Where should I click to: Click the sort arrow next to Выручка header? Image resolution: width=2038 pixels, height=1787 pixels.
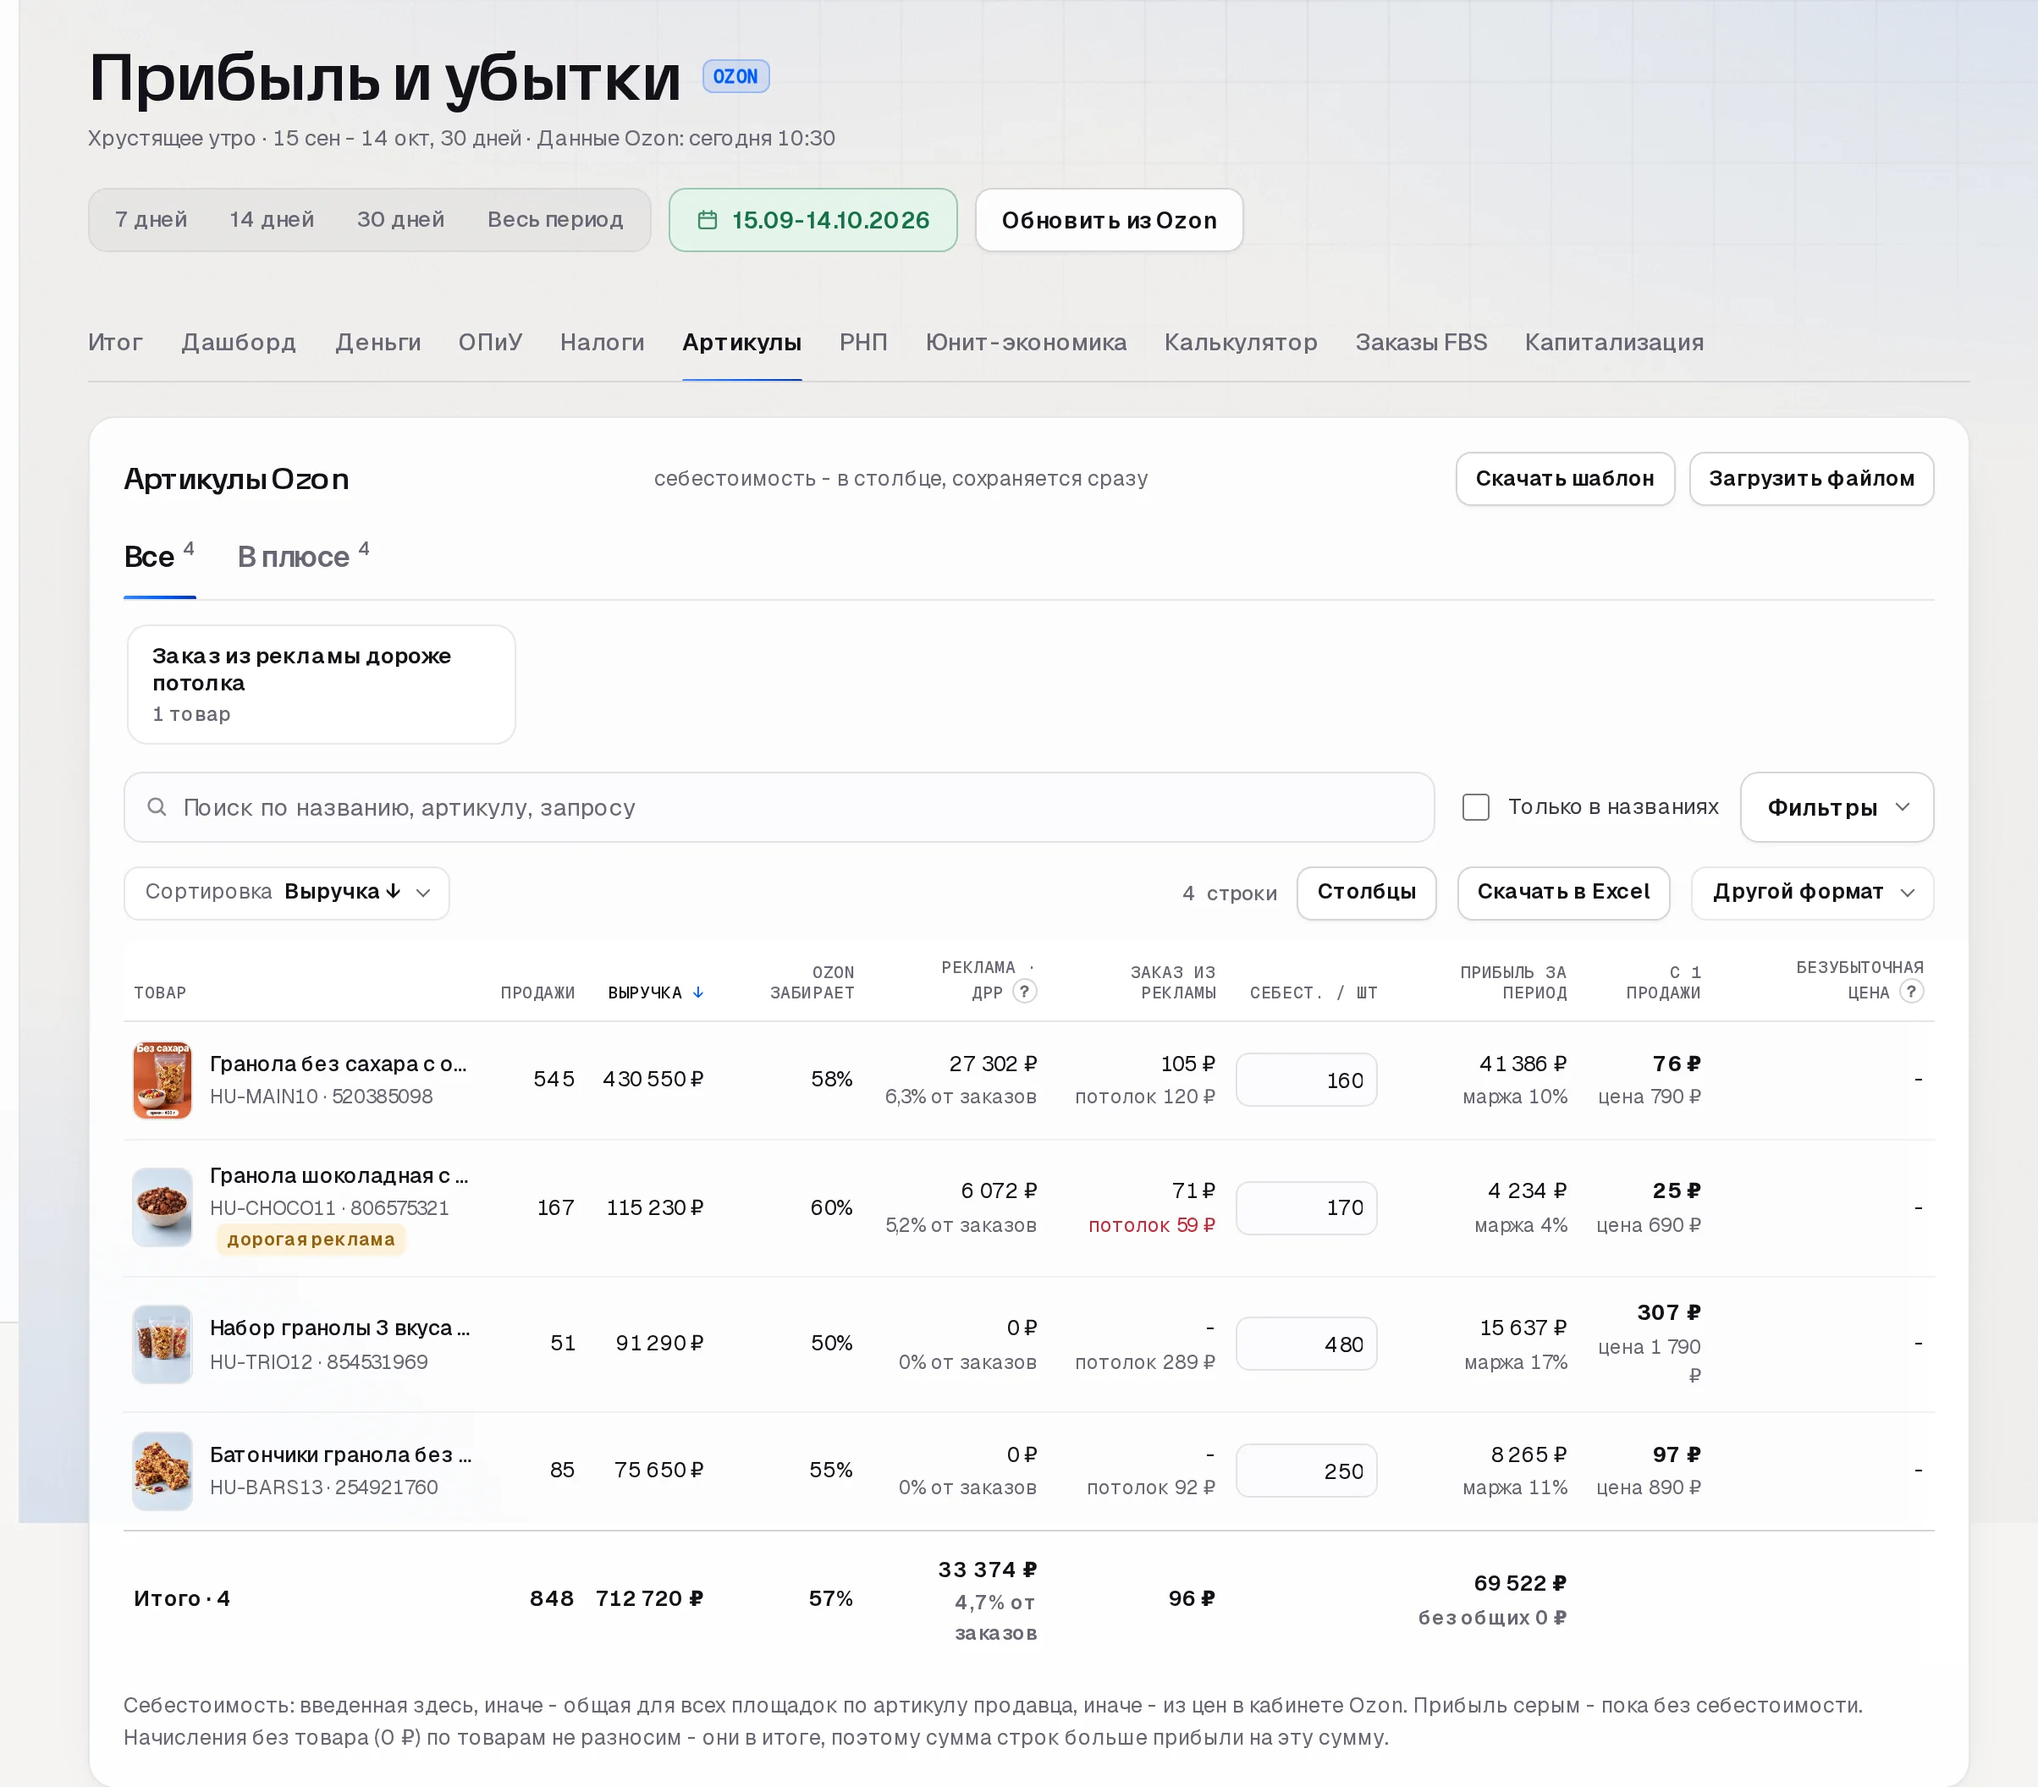pyautogui.click(x=698, y=992)
